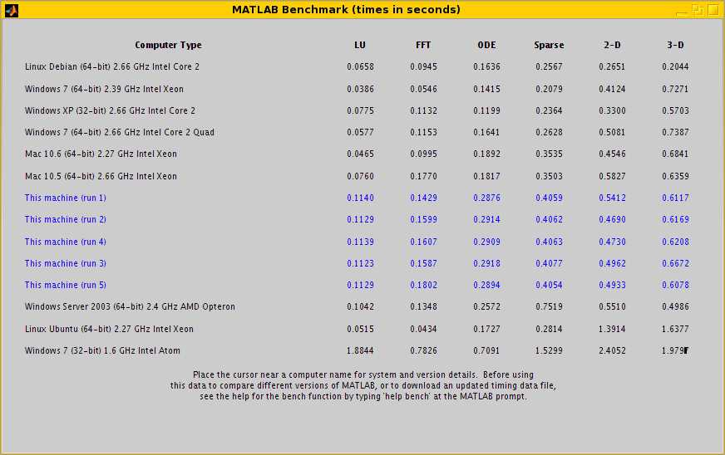The image size is (725, 455).
Task: Click the 3-D column header
Action: 675,45
